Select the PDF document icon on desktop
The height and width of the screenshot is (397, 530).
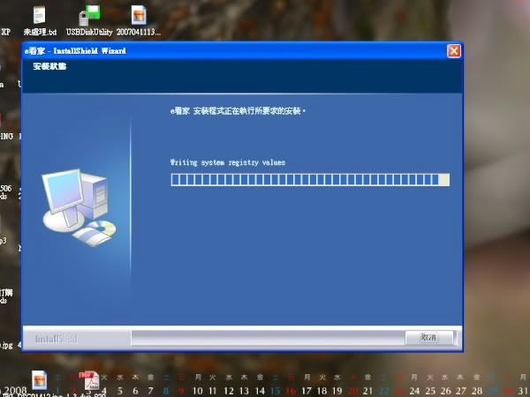pyautogui.click(x=89, y=380)
